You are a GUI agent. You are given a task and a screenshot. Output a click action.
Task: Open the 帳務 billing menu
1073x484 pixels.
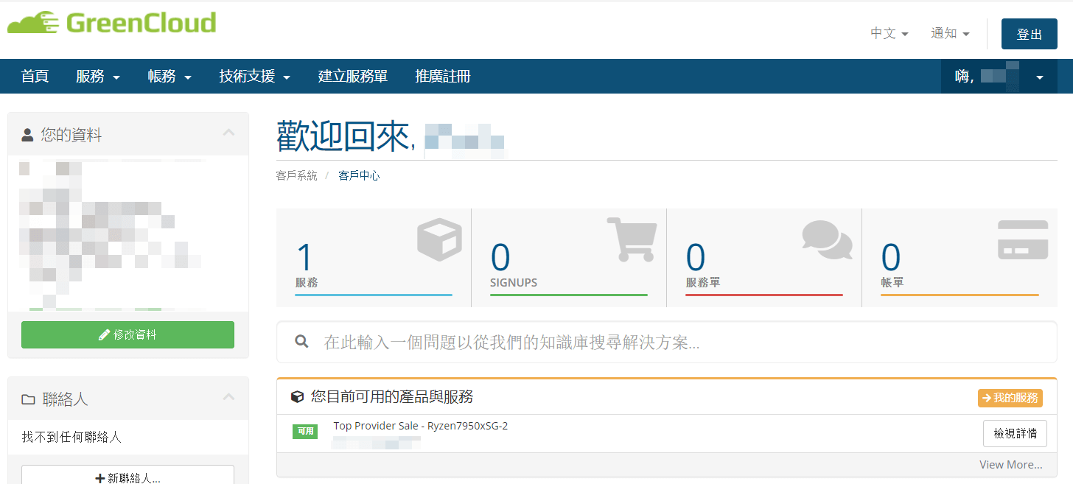coord(170,76)
